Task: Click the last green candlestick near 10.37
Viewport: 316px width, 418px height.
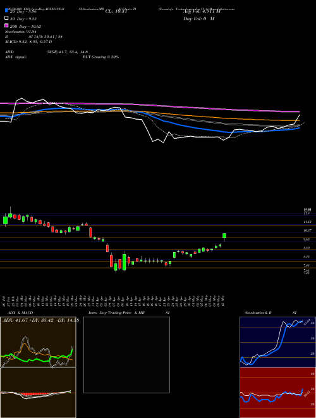Action: [x=224, y=236]
